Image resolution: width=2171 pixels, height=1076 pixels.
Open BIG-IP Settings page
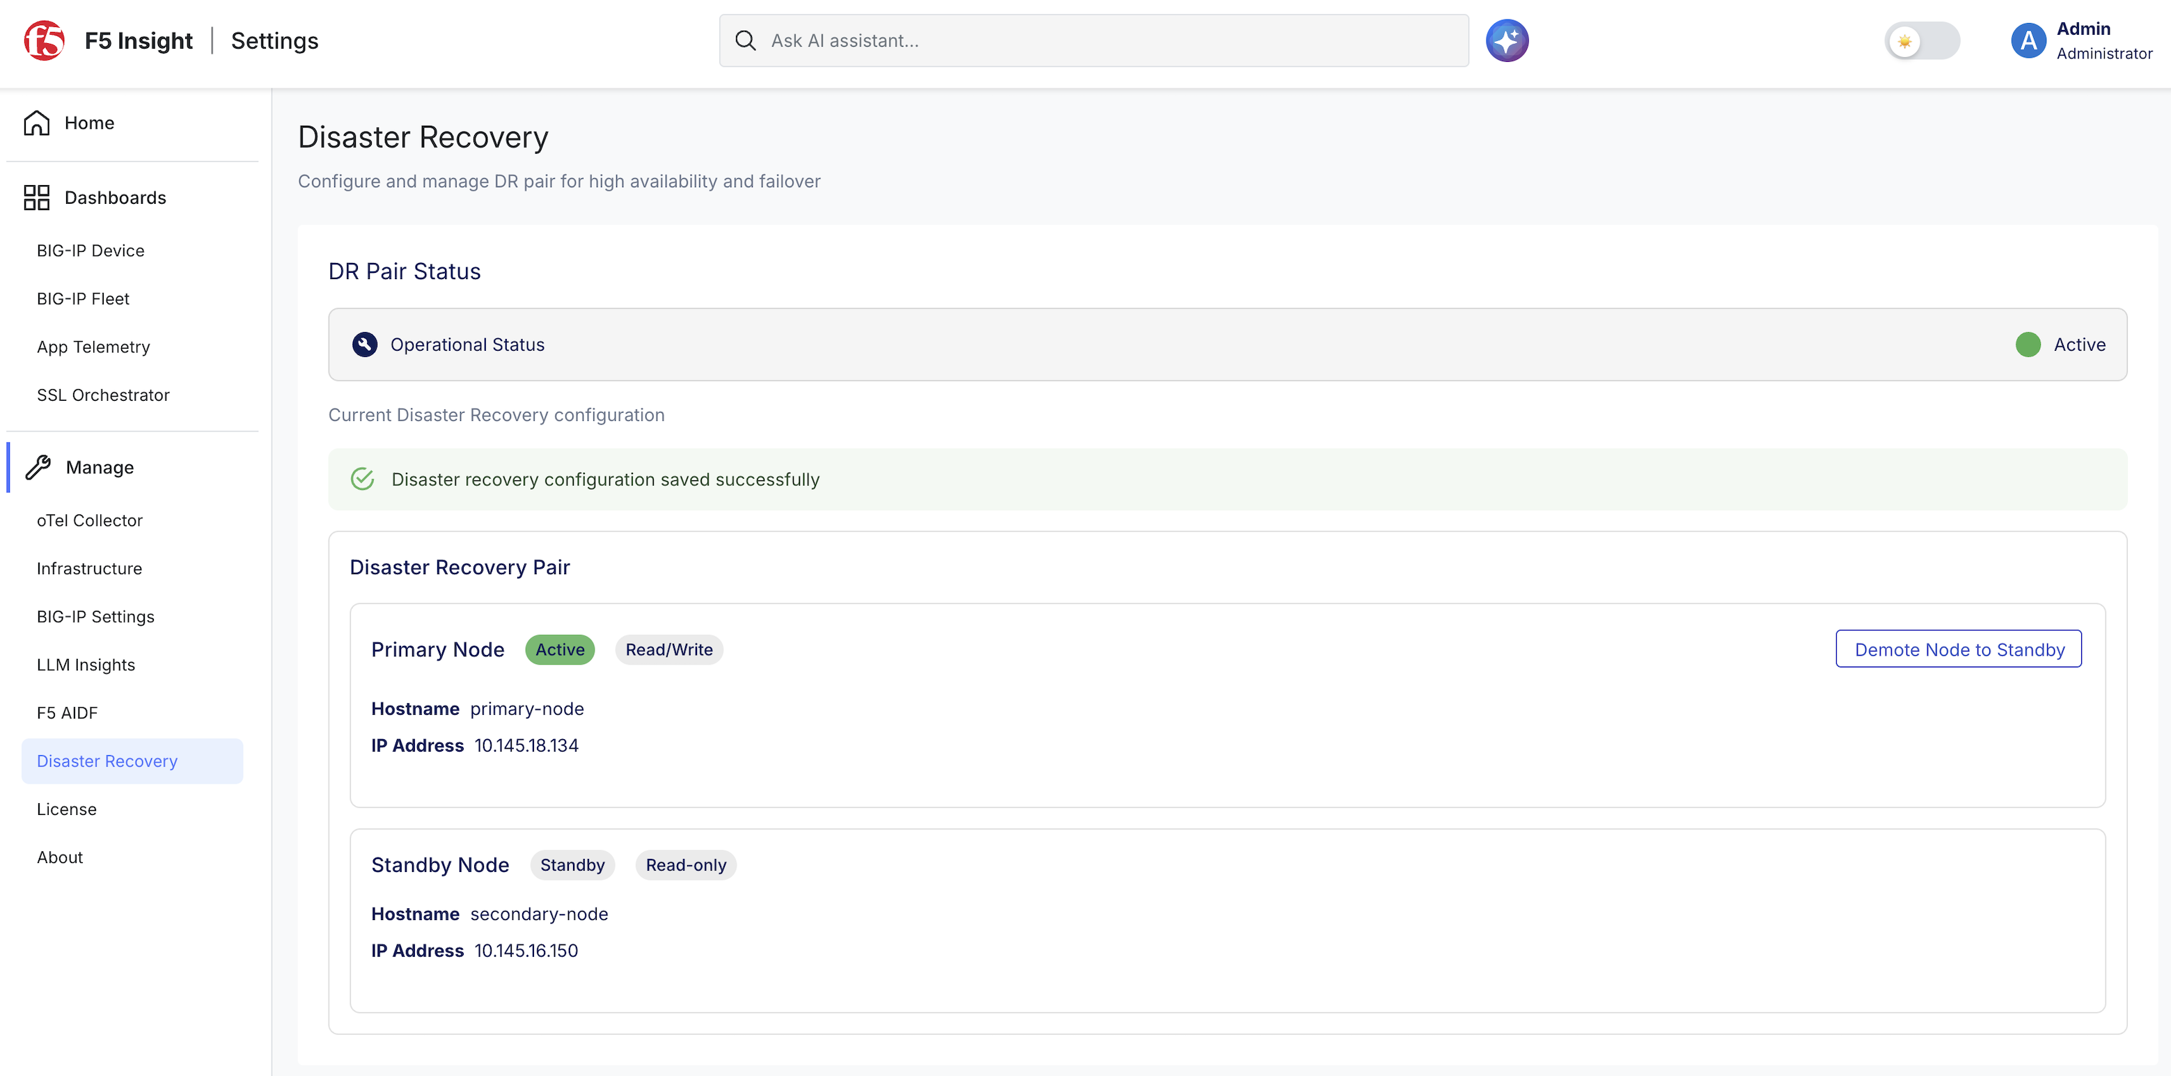coord(95,617)
